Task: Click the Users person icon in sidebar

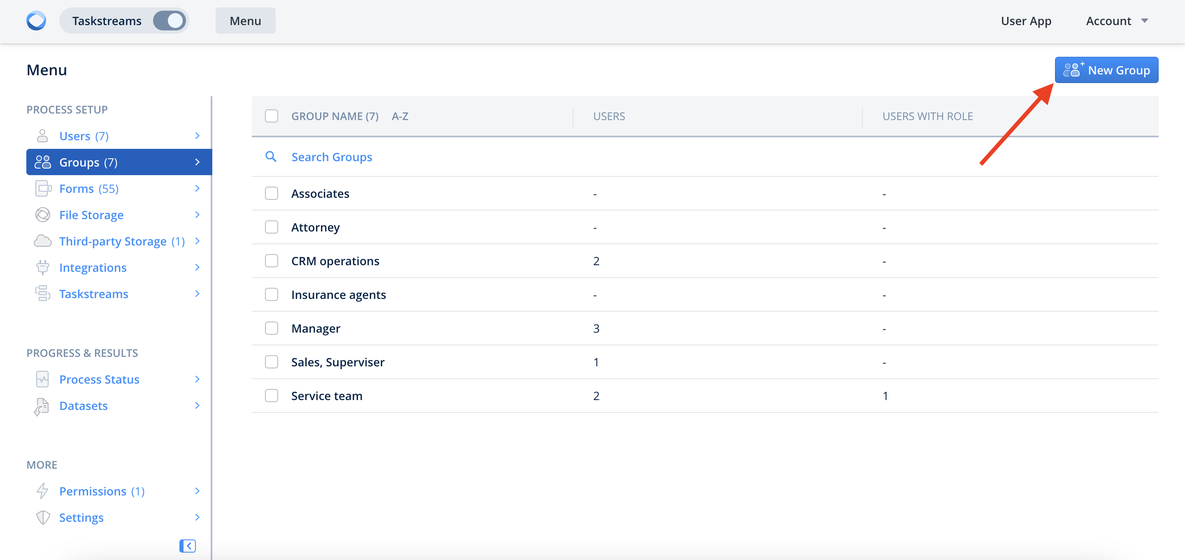Action: click(x=42, y=136)
